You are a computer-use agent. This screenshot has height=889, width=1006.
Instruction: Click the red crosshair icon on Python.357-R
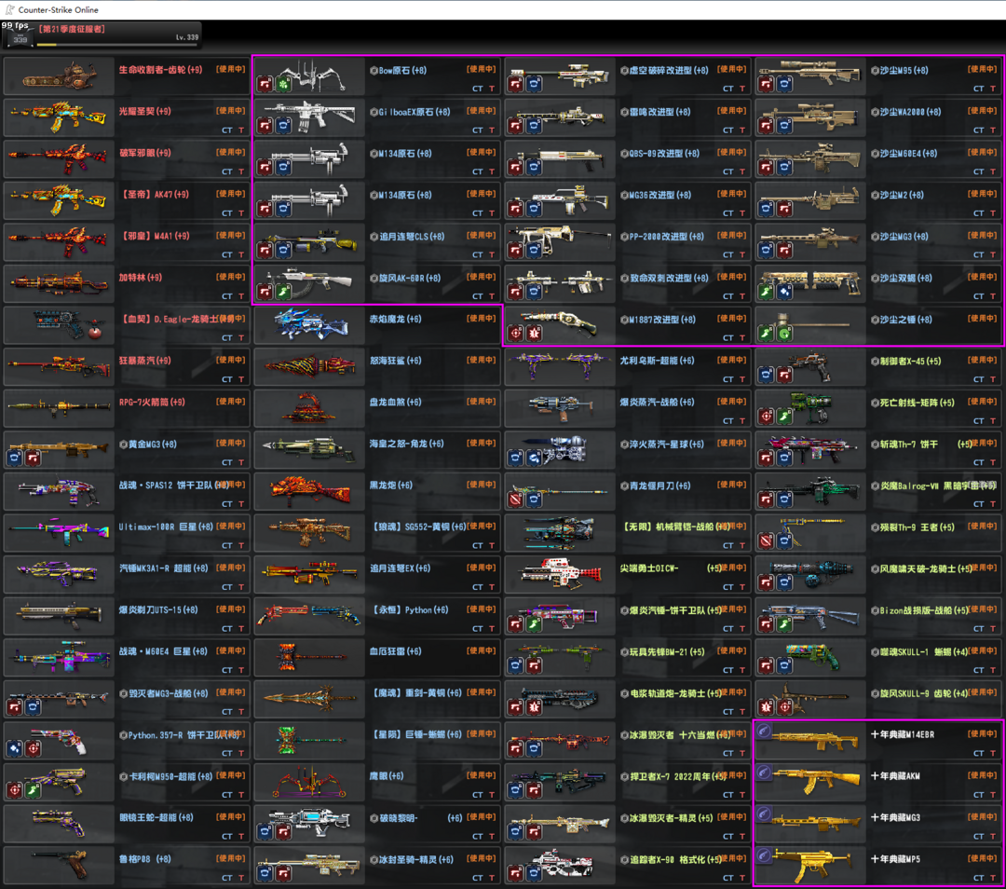click(x=34, y=748)
